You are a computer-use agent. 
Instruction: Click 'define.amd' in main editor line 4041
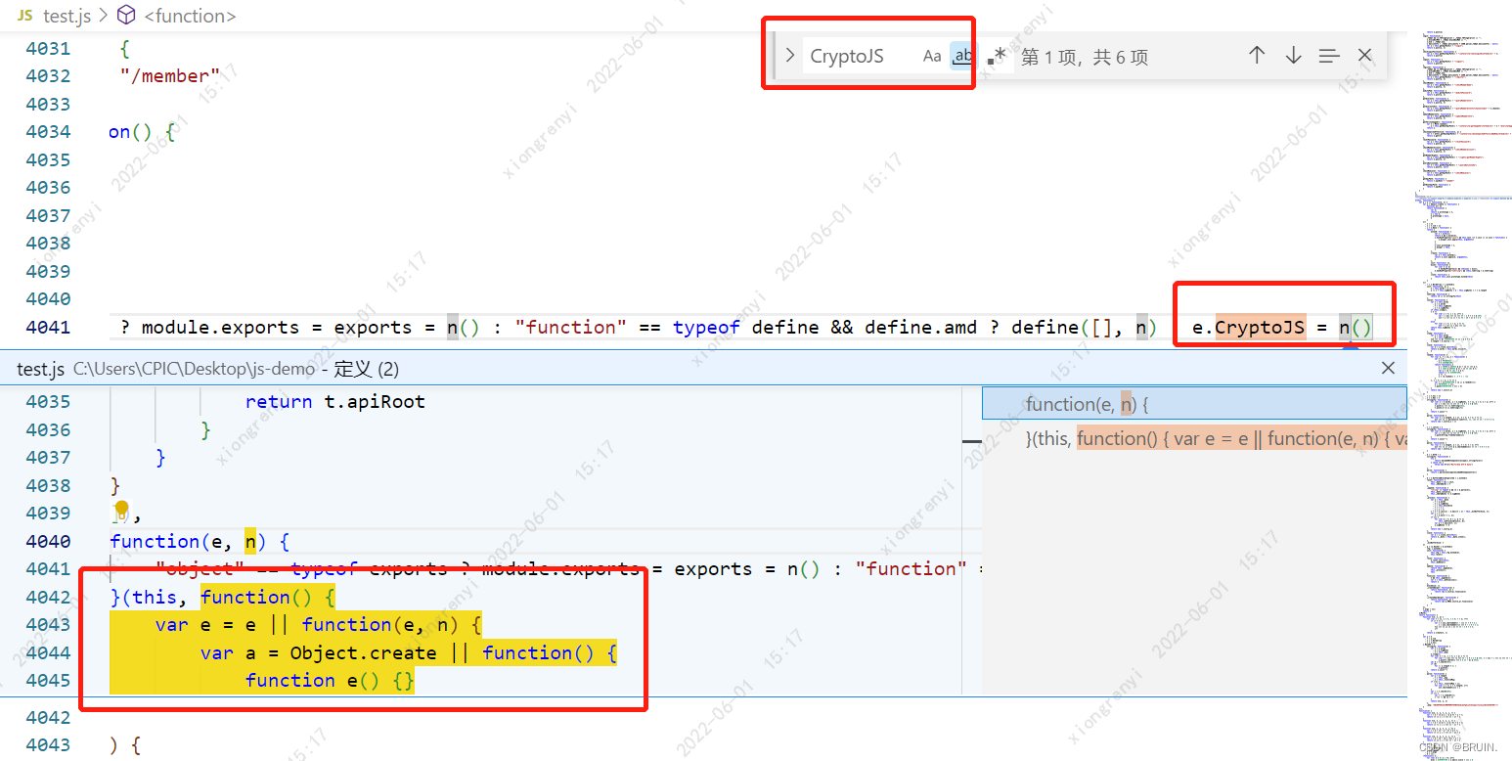point(920,327)
